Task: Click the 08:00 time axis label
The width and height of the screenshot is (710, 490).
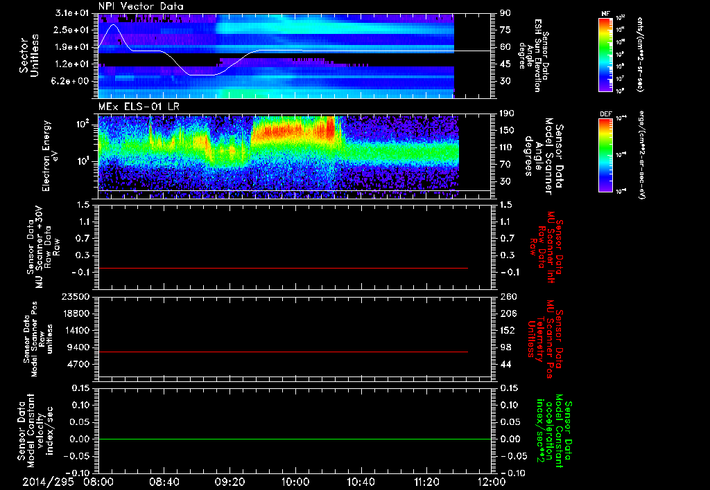Action: pyautogui.click(x=98, y=482)
